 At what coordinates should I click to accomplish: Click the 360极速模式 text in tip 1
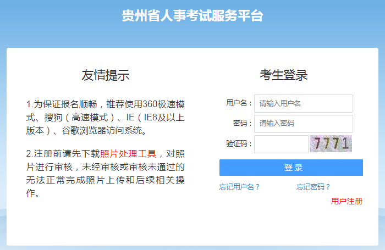[163, 104]
